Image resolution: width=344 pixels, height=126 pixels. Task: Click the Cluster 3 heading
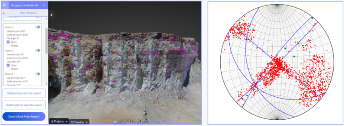(x=9, y=74)
